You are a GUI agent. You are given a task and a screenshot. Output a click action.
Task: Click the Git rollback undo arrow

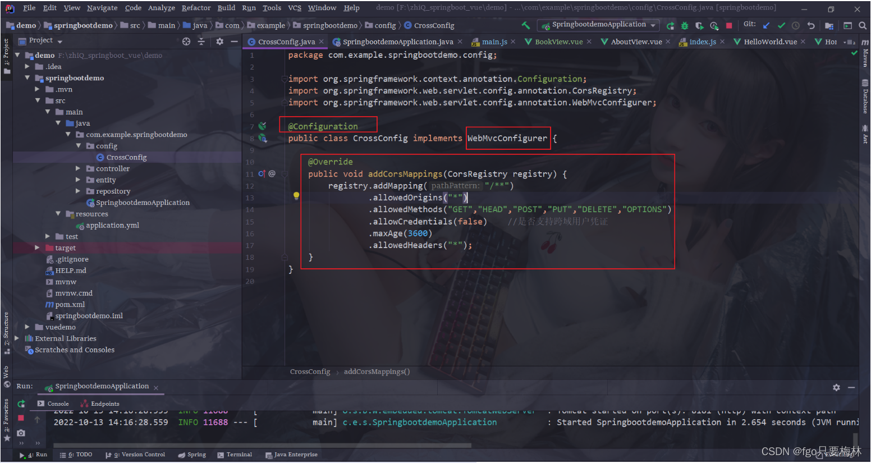point(811,26)
